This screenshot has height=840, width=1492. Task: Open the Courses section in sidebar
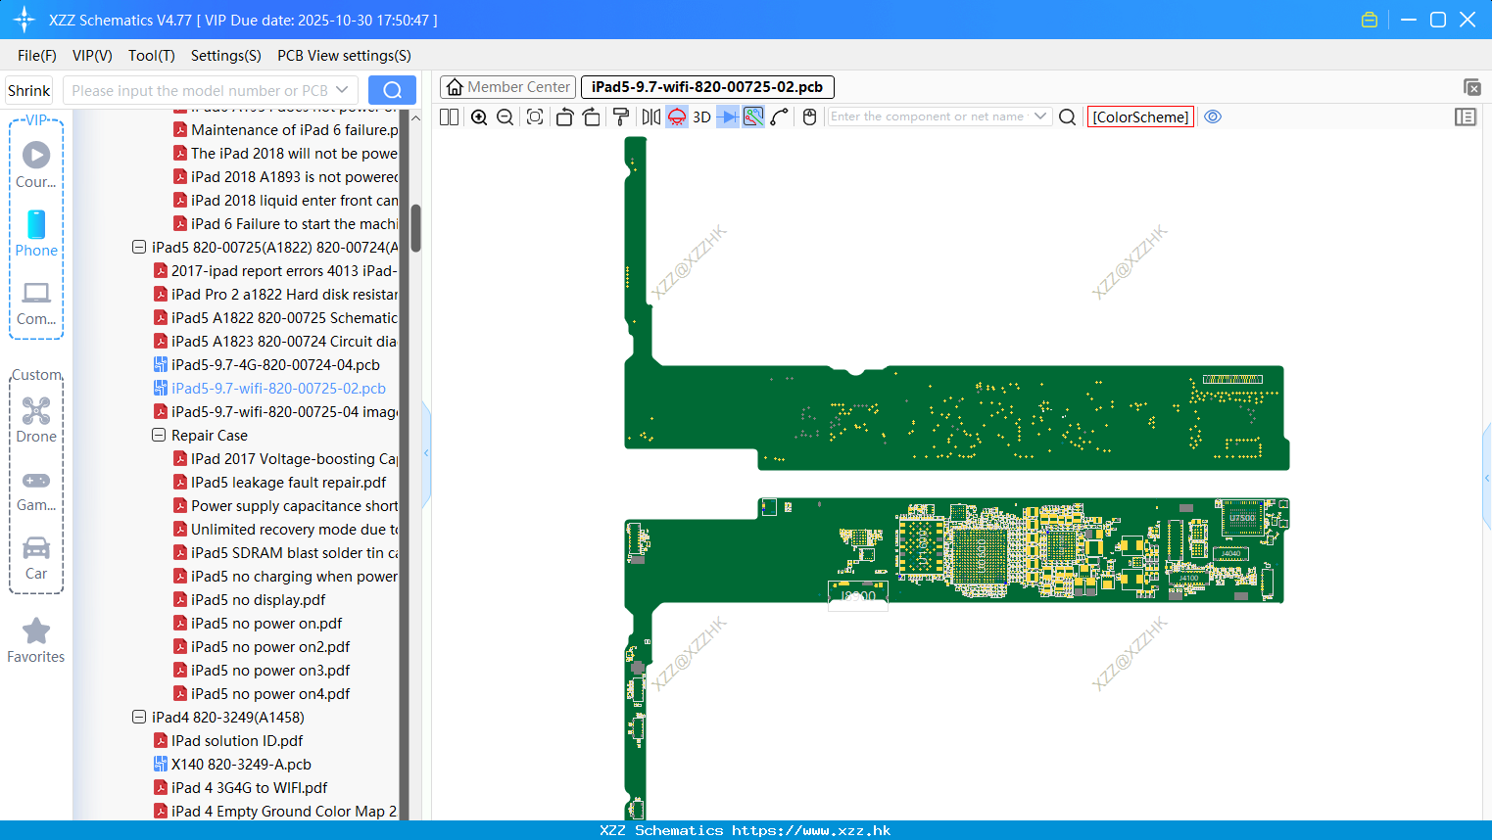coord(36,165)
